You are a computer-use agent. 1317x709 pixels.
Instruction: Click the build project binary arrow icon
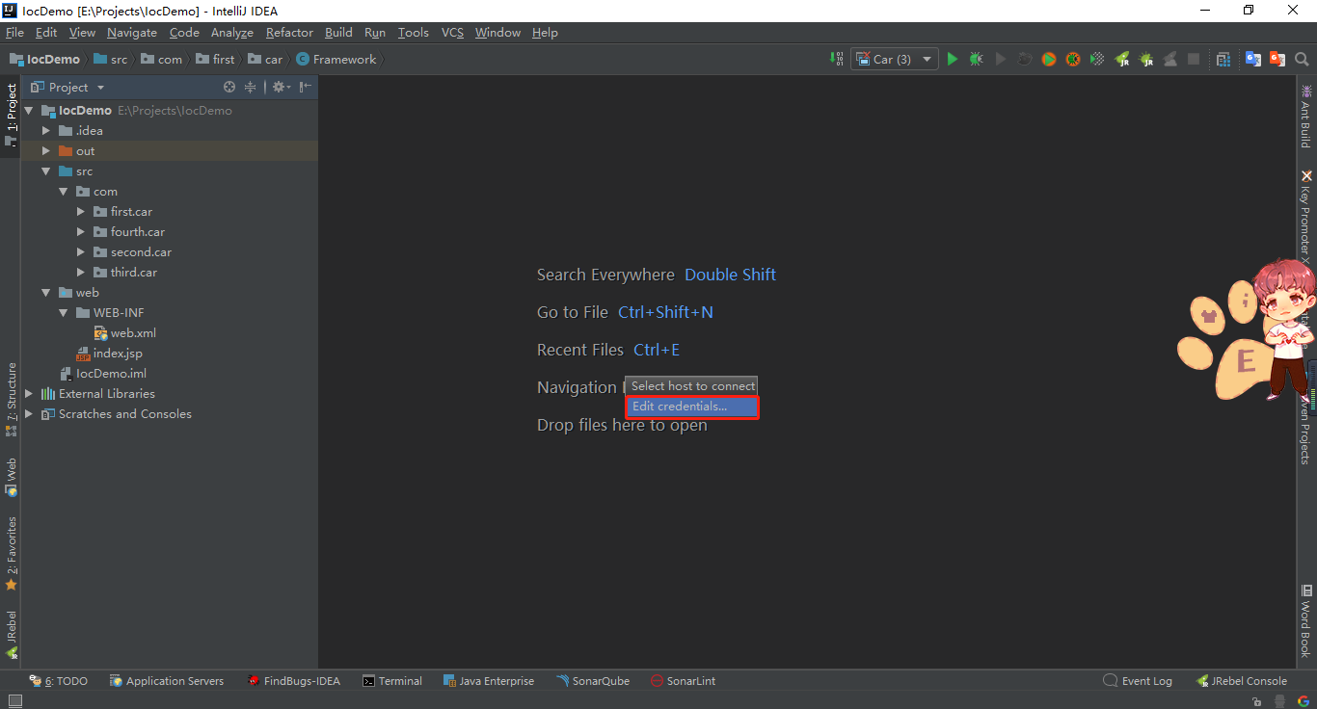(836, 59)
